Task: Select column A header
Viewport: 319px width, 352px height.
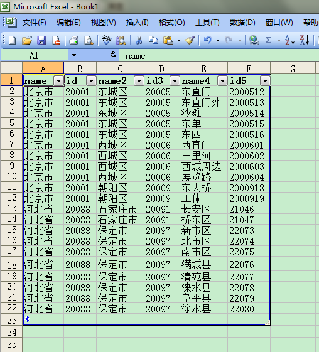Action: pos(43,68)
